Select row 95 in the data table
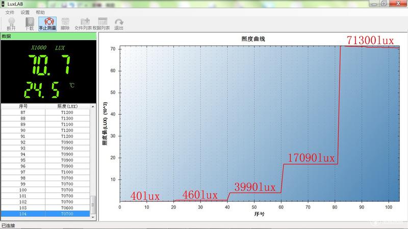The height and width of the screenshot is (229, 408). pyautogui.click(x=45, y=160)
